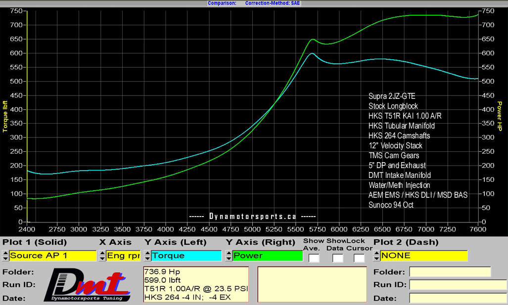Click the notes box showing 736.9 Hp
The height and width of the screenshot is (305, 508).
pyautogui.click(x=196, y=284)
